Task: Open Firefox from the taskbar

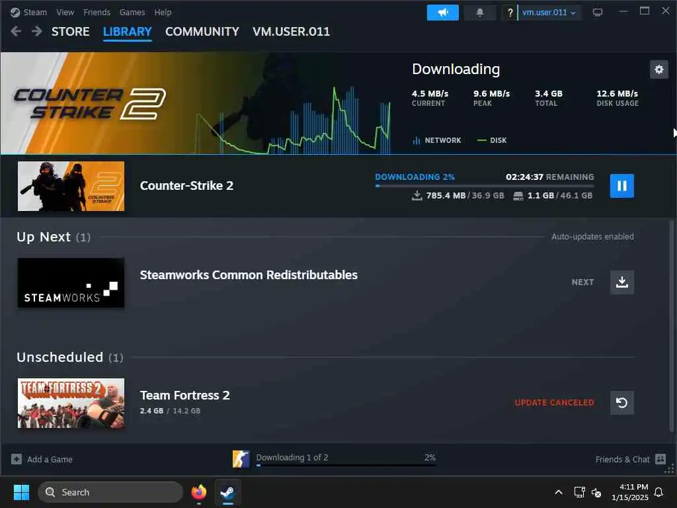Action: tap(198, 492)
